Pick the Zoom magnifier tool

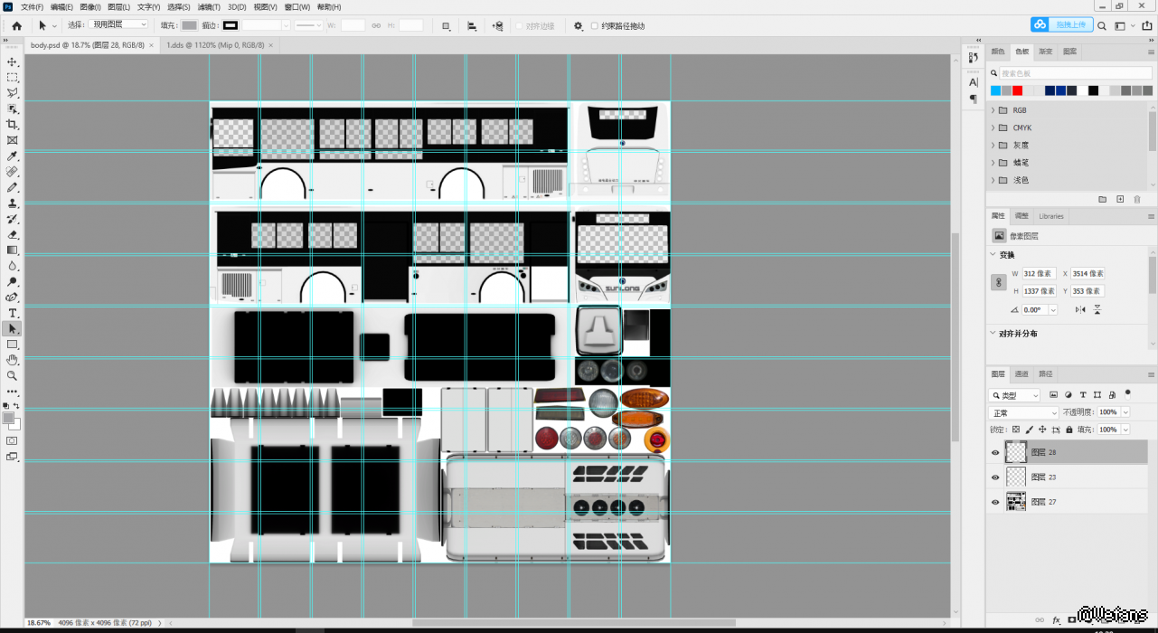(13, 375)
